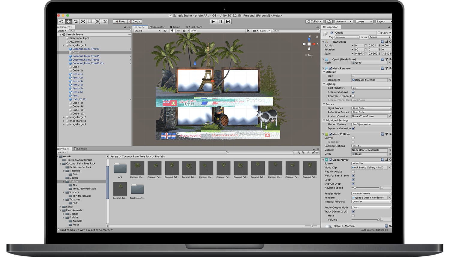
Task: Toggle hidden objects visibility counter
Action: pos(193,31)
